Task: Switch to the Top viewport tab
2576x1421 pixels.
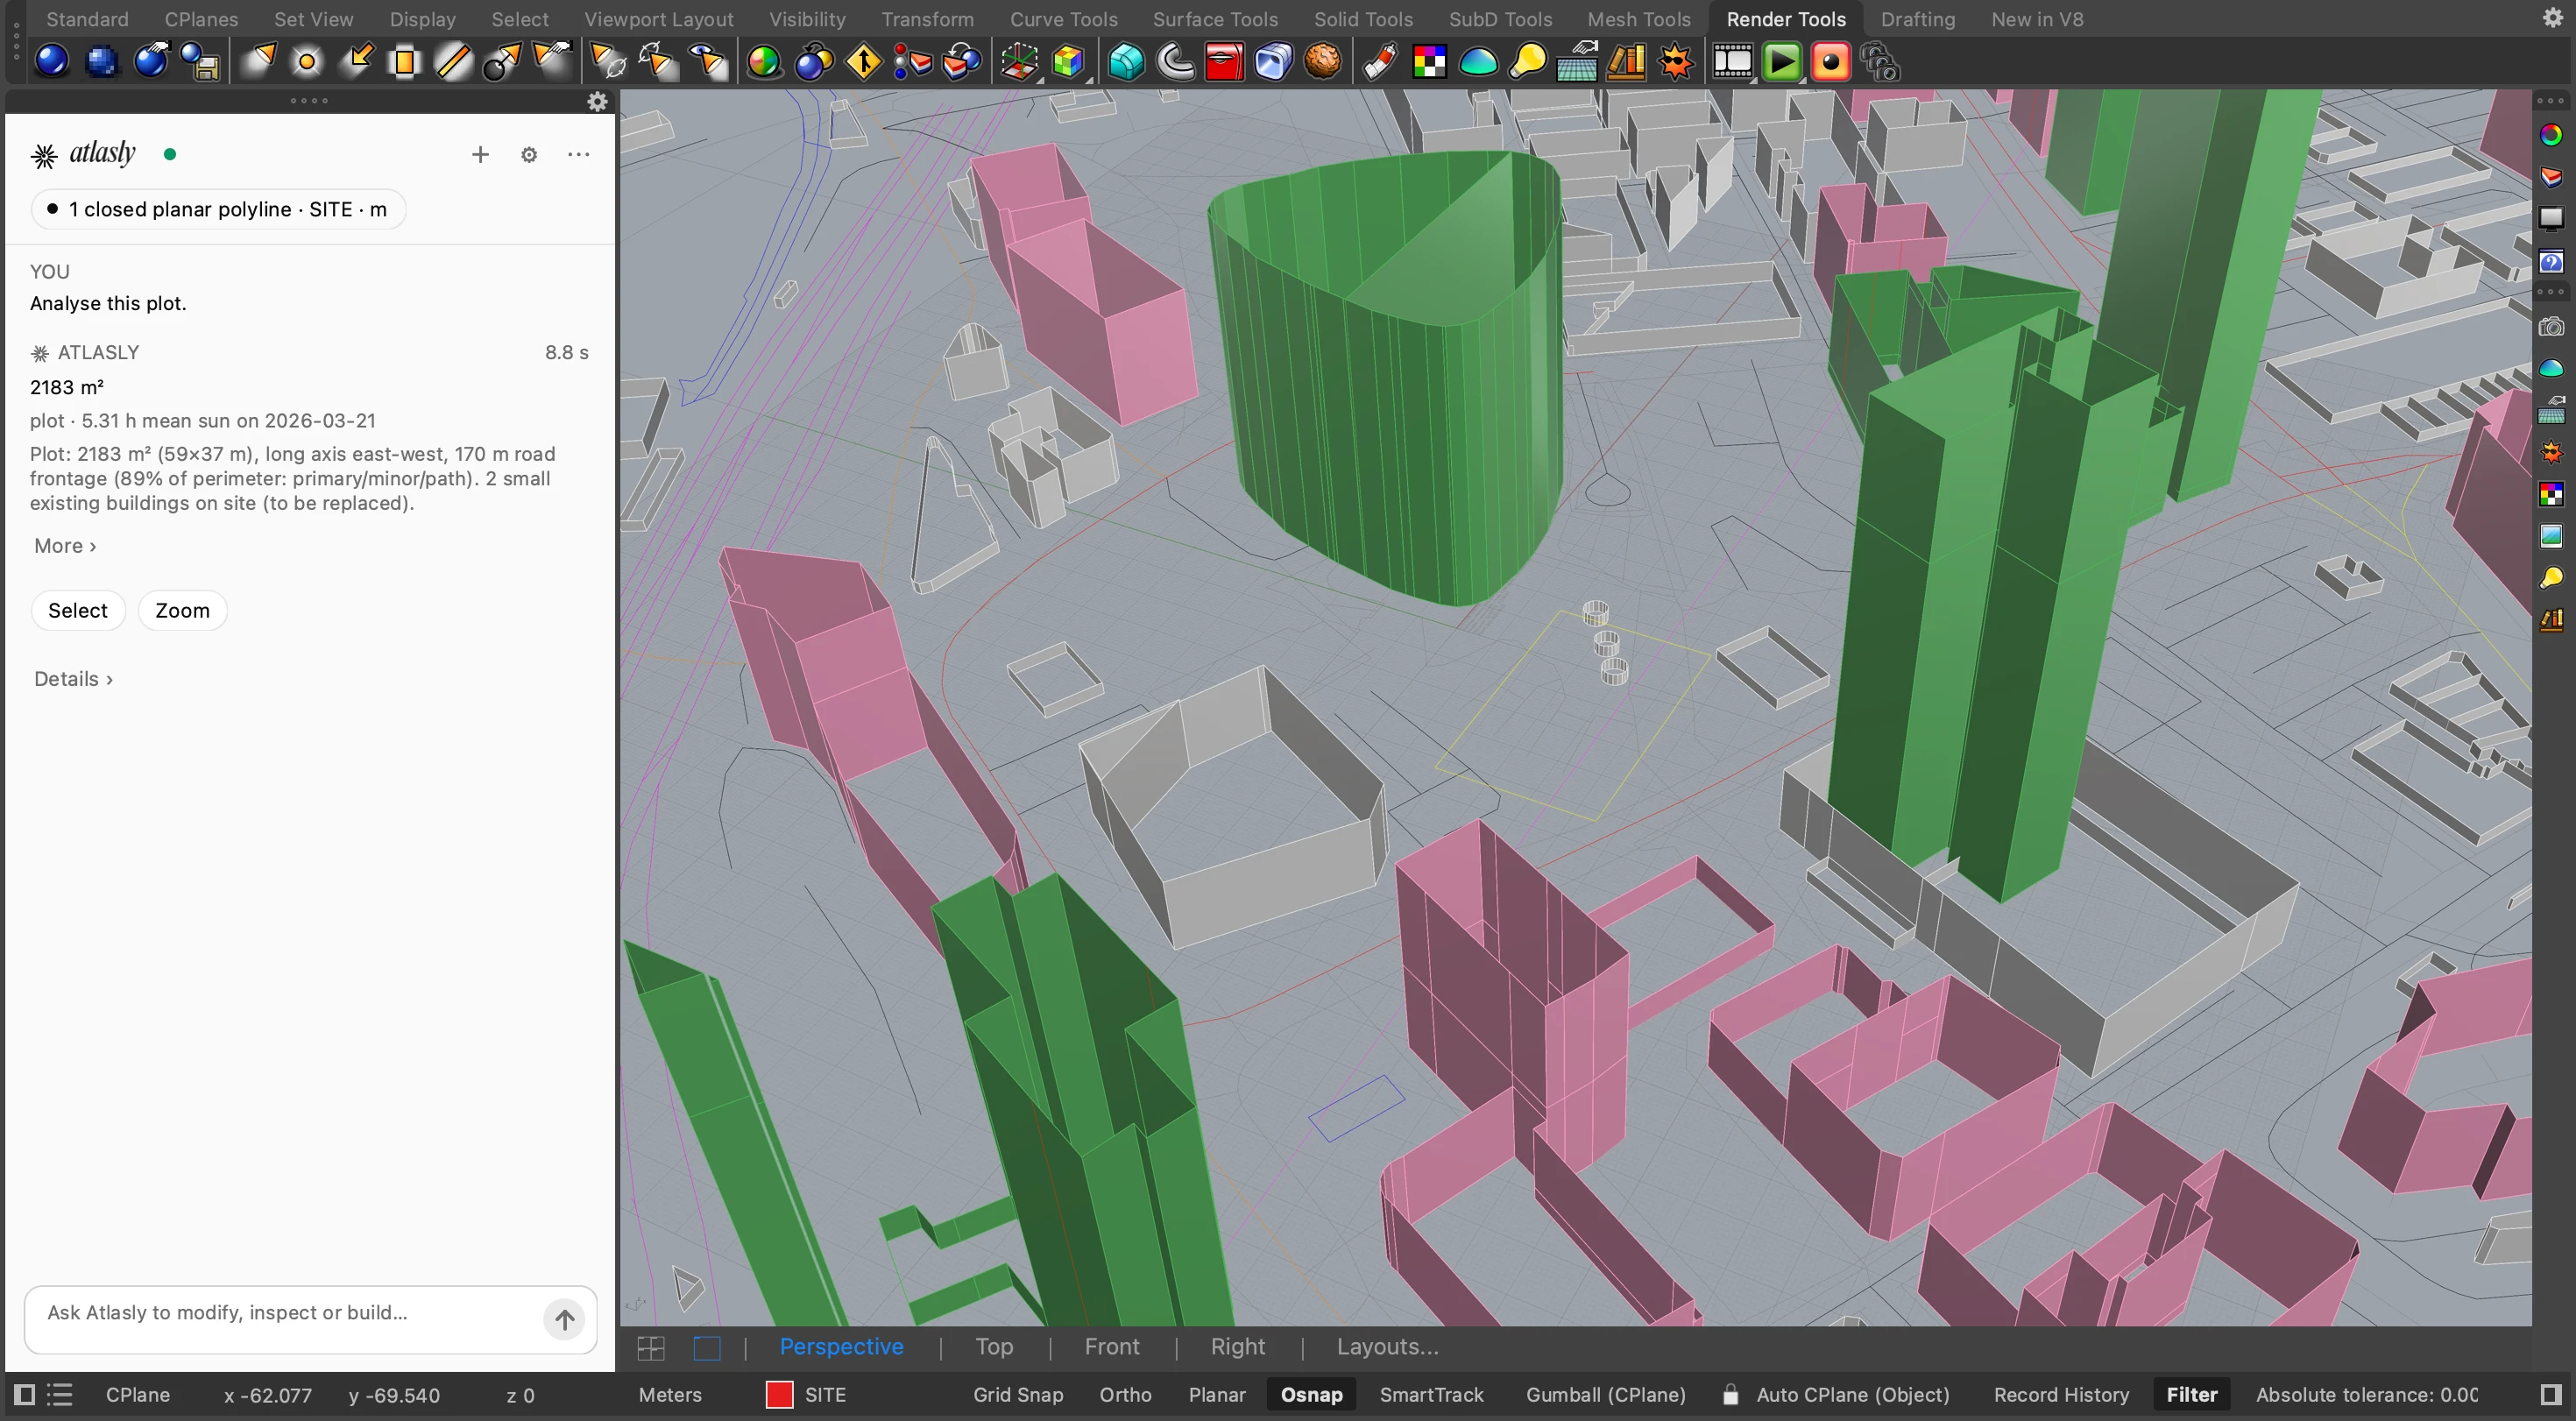Action: point(994,1347)
